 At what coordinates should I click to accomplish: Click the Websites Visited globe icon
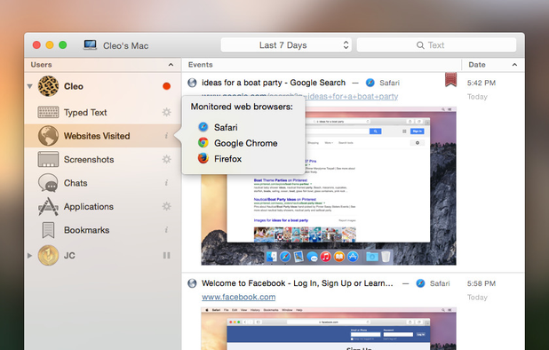(x=48, y=136)
